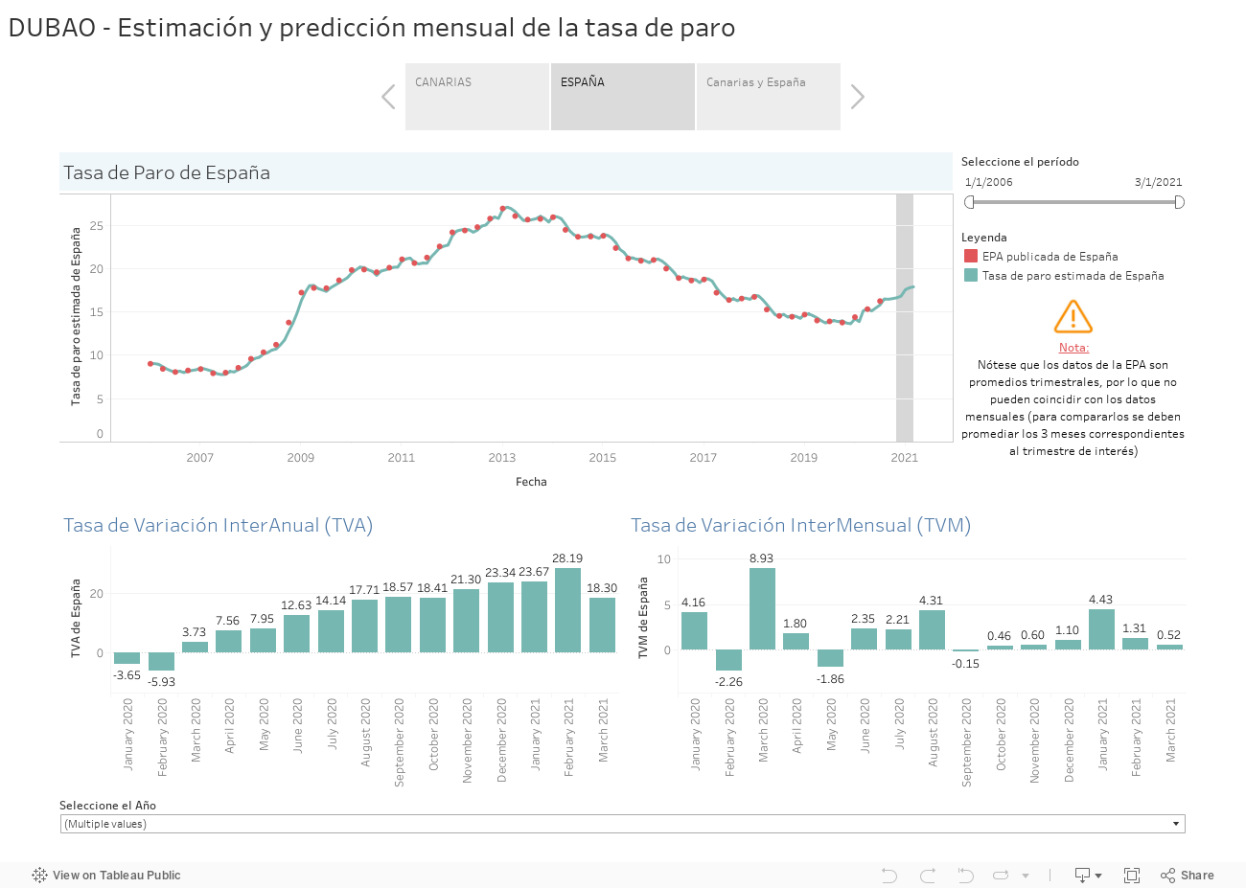The image size is (1246, 888).
Task: Click the January 2020 TVA bar
Action: (127, 658)
